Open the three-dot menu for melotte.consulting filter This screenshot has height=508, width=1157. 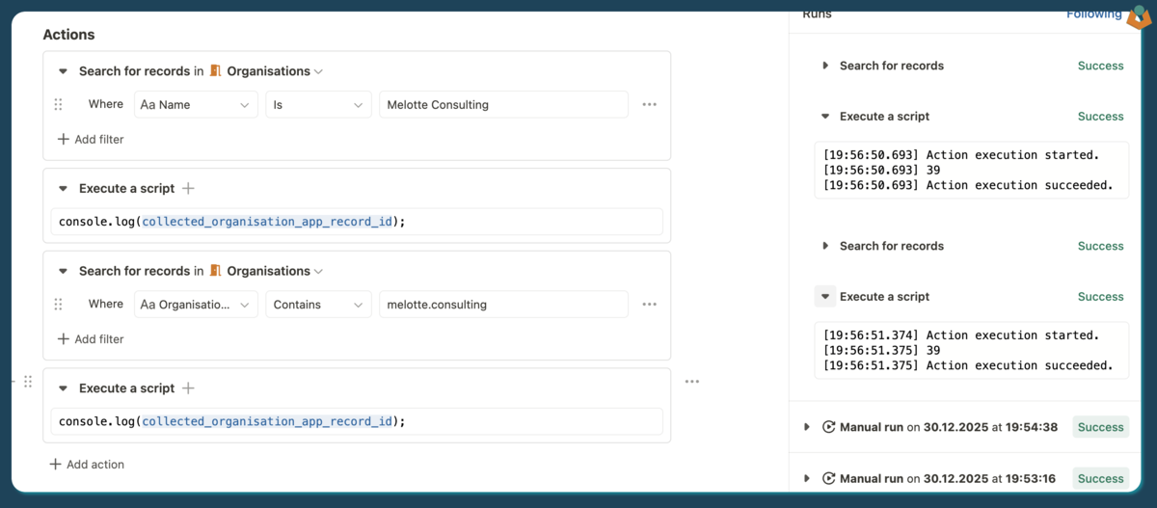649,304
